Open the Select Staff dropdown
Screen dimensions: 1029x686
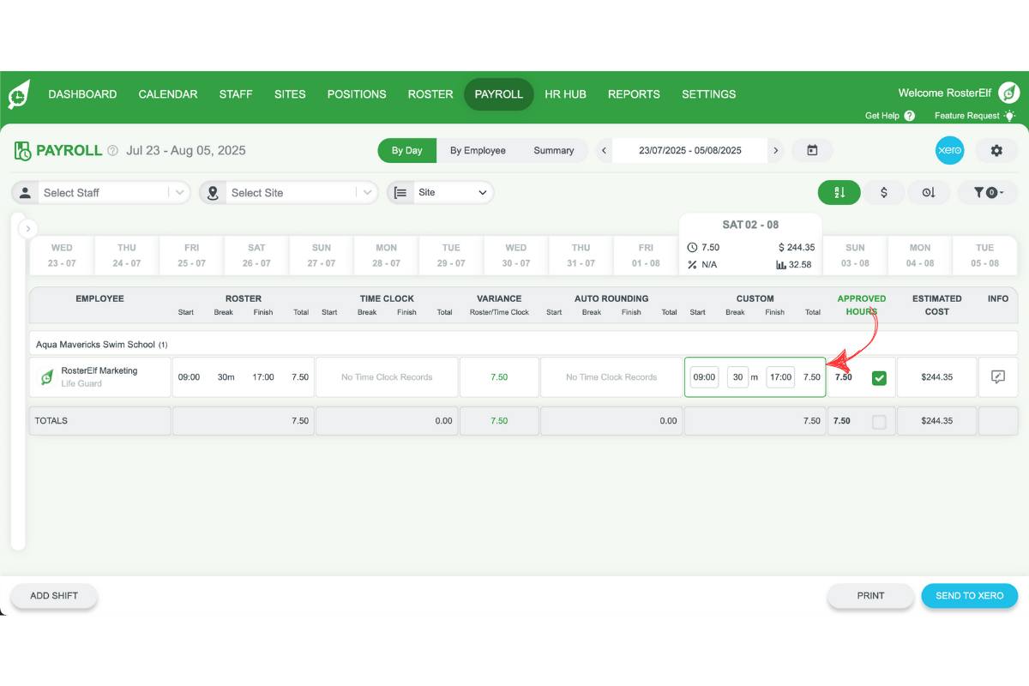pos(103,193)
